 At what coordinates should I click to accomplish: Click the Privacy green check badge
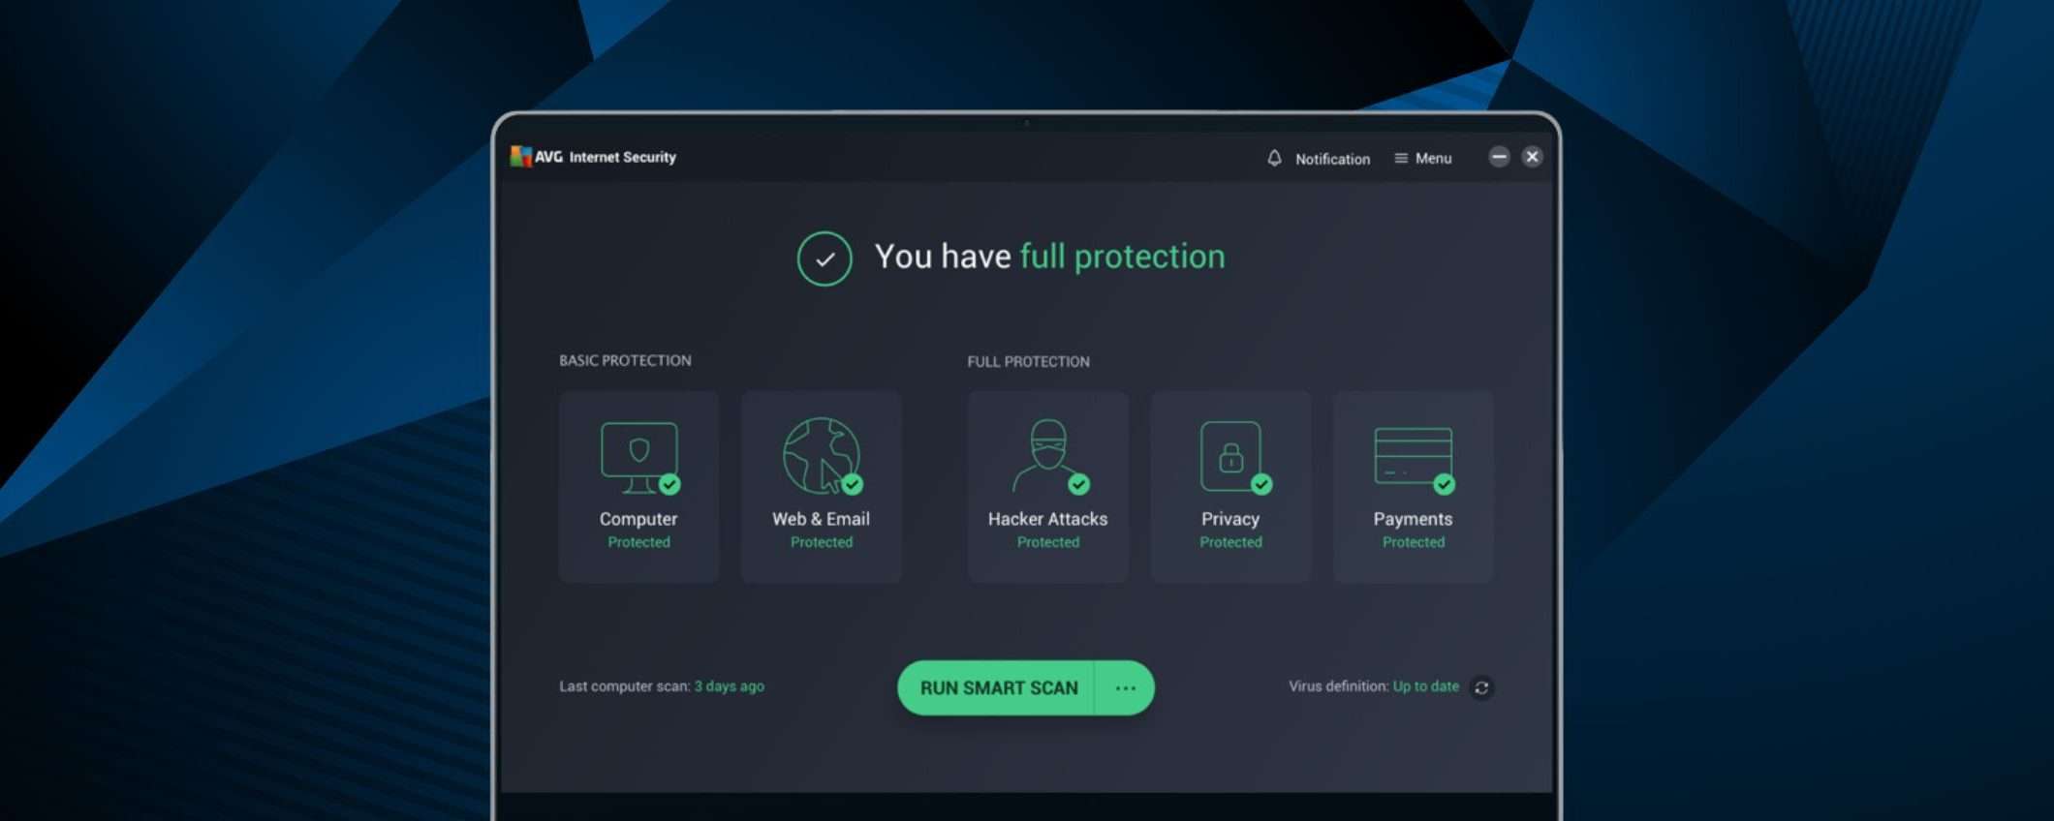[1260, 484]
